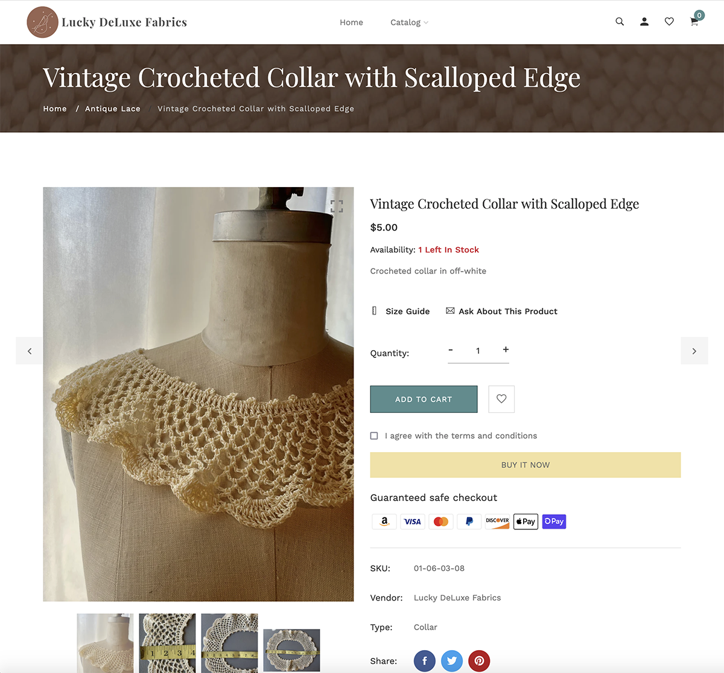
Task: Open the Home menu item
Action: (x=351, y=22)
